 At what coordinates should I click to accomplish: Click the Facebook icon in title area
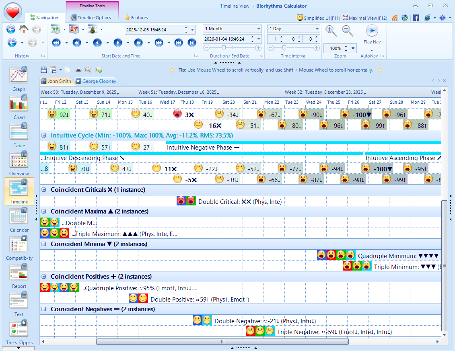pos(416,18)
